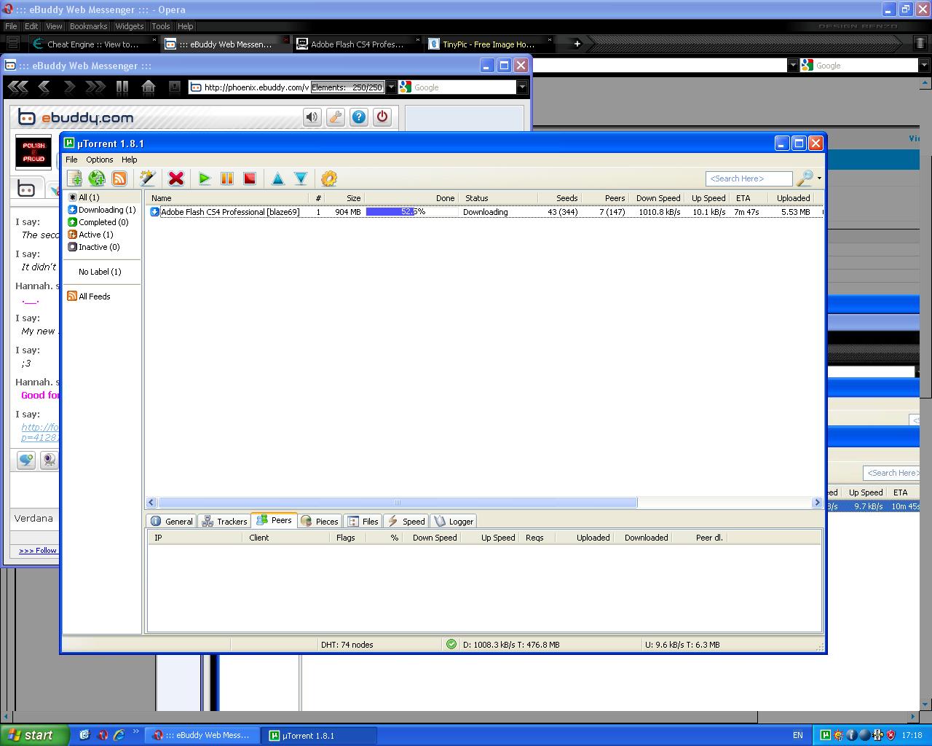Click the eBuddy chat bubble plus icon
The height and width of the screenshot is (746, 932).
point(26,460)
